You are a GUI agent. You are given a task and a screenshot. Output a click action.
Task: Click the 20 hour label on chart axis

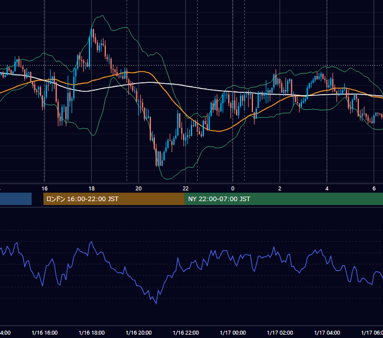click(139, 188)
